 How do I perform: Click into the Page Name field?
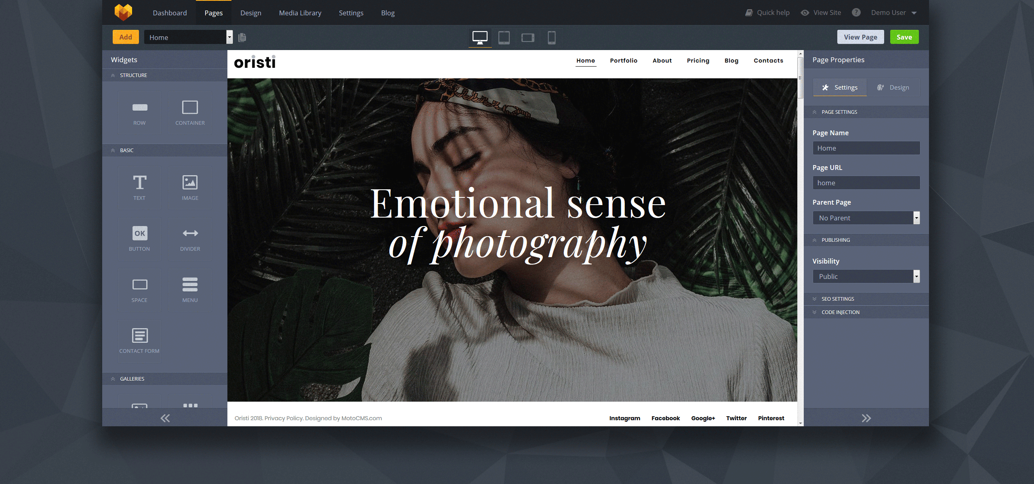click(x=866, y=148)
